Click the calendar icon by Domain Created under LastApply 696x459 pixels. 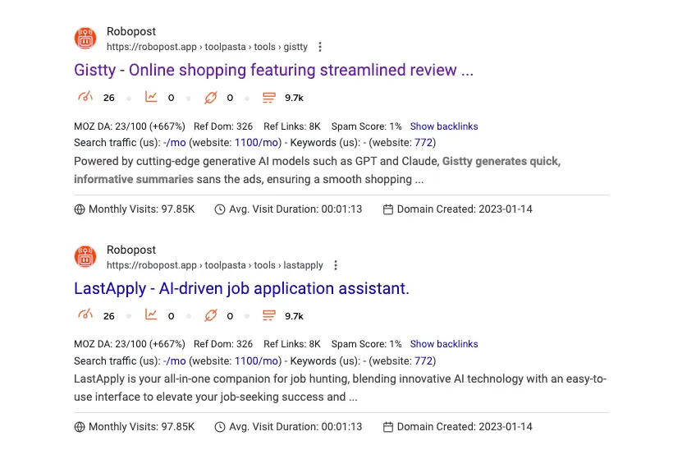tap(388, 427)
